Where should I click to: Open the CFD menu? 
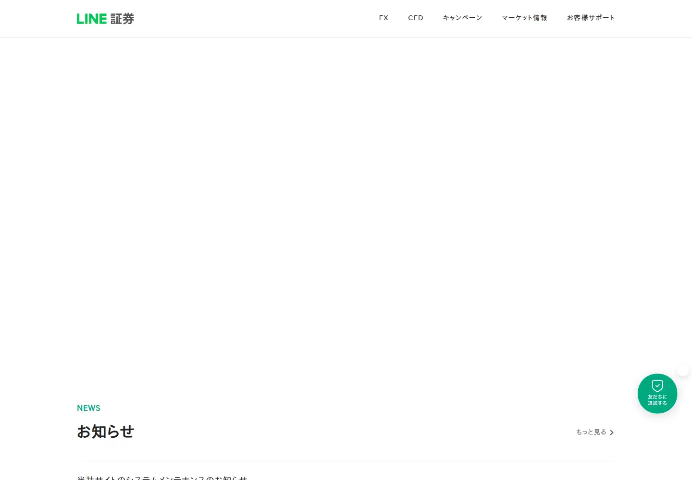coord(416,18)
